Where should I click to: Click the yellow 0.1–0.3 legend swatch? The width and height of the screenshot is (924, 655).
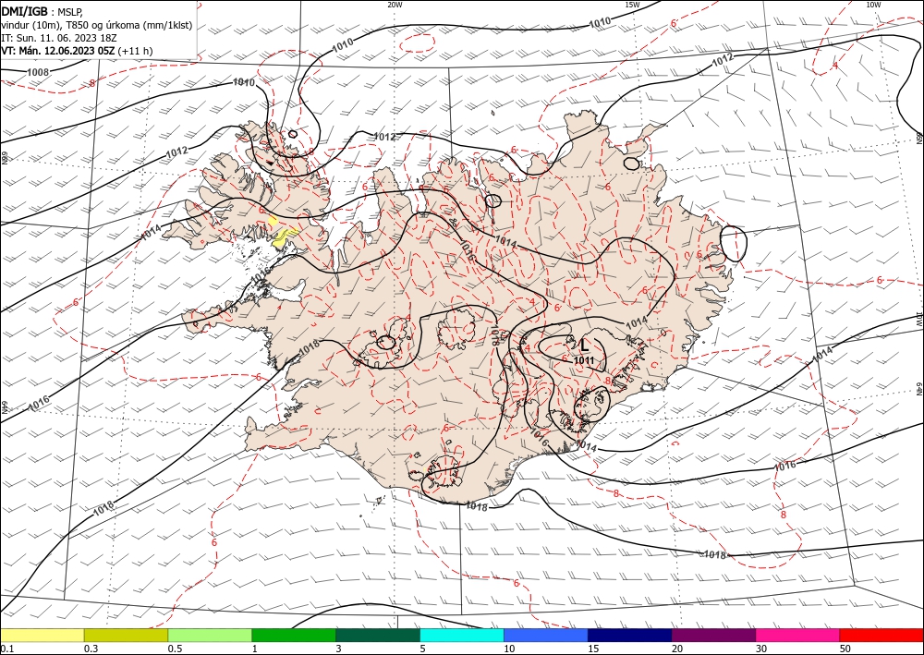click(42, 635)
